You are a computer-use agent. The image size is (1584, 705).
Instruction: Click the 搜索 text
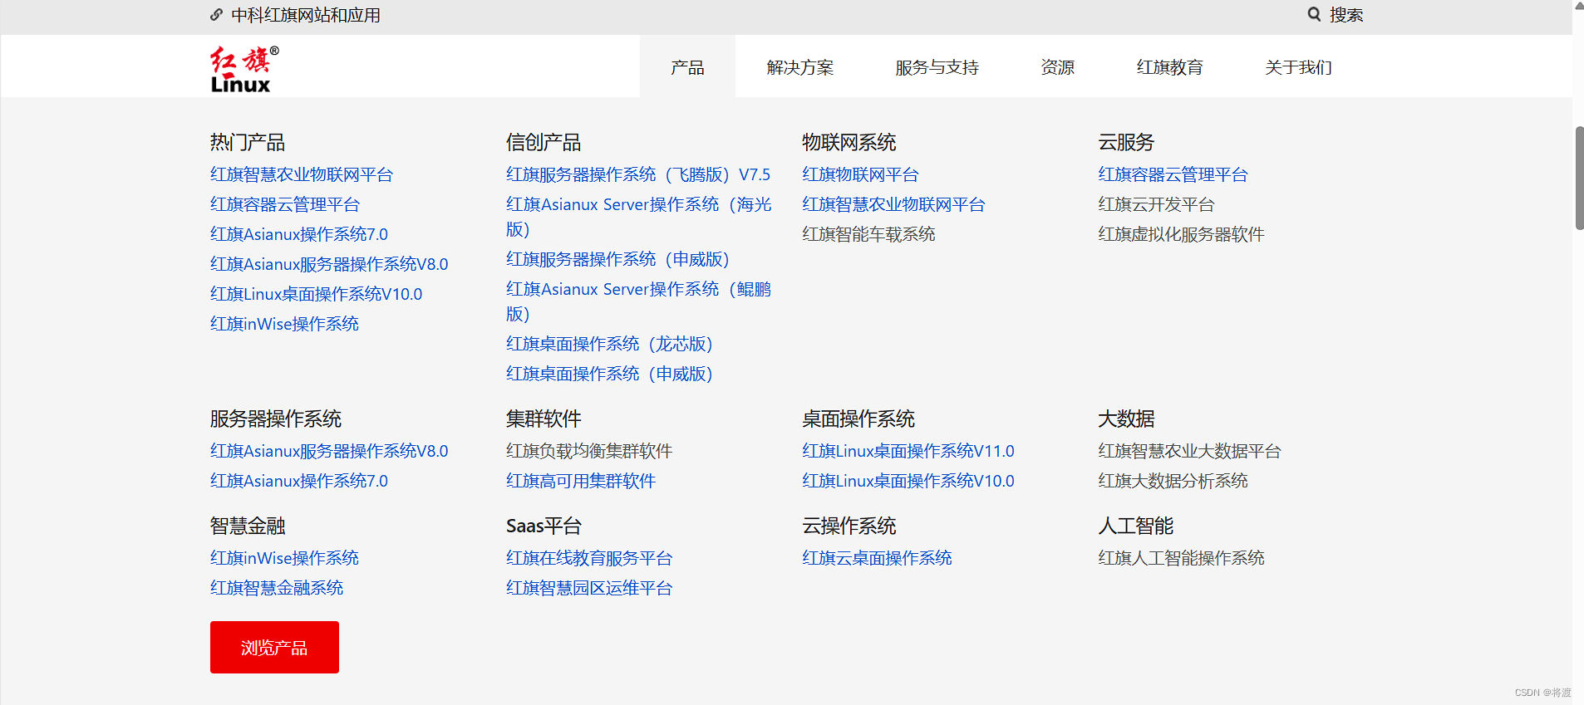pyautogui.click(x=1346, y=15)
